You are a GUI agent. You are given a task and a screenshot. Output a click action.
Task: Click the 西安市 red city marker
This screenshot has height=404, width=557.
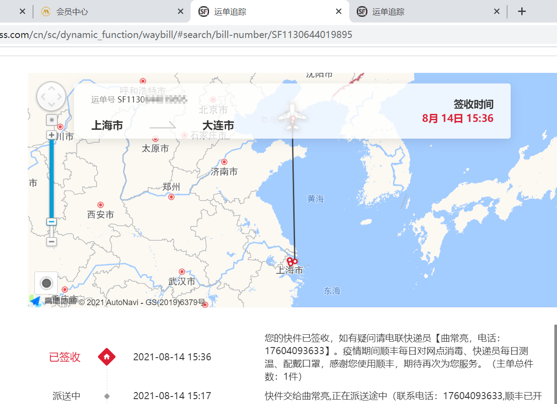(x=101, y=205)
